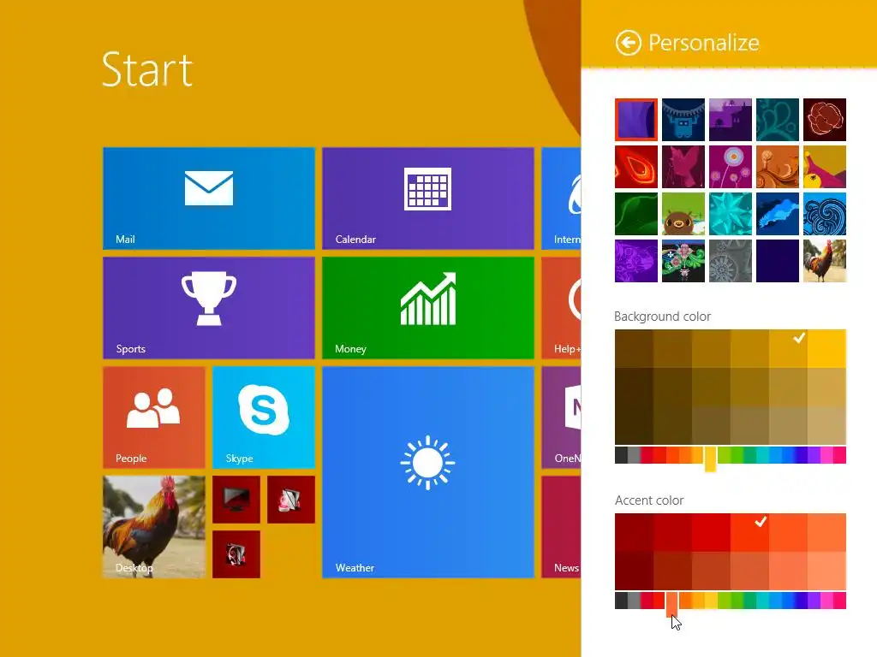The image size is (877, 657).
Task: Click the Start heading text
Action: click(x=147, y=70)
